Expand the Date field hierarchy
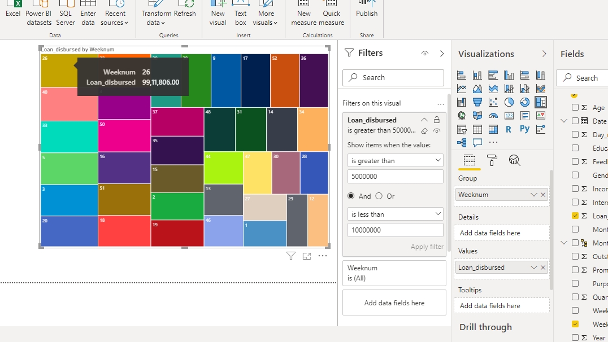The height and width of the screenshot is (342, 608). coord(564,121)
